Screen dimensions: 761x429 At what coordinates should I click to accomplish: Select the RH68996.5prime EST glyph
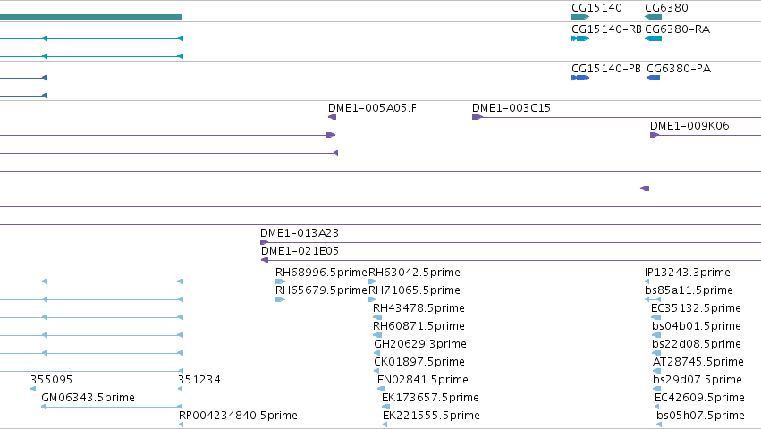(x=280, y=282)
